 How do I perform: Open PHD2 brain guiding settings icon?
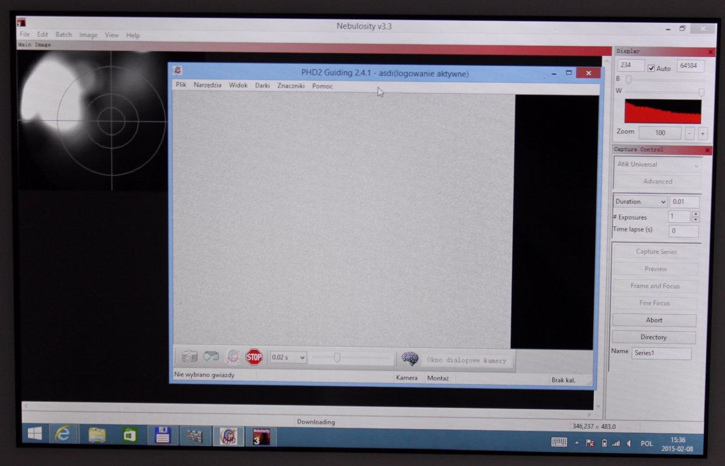click(x=410, y=359)
